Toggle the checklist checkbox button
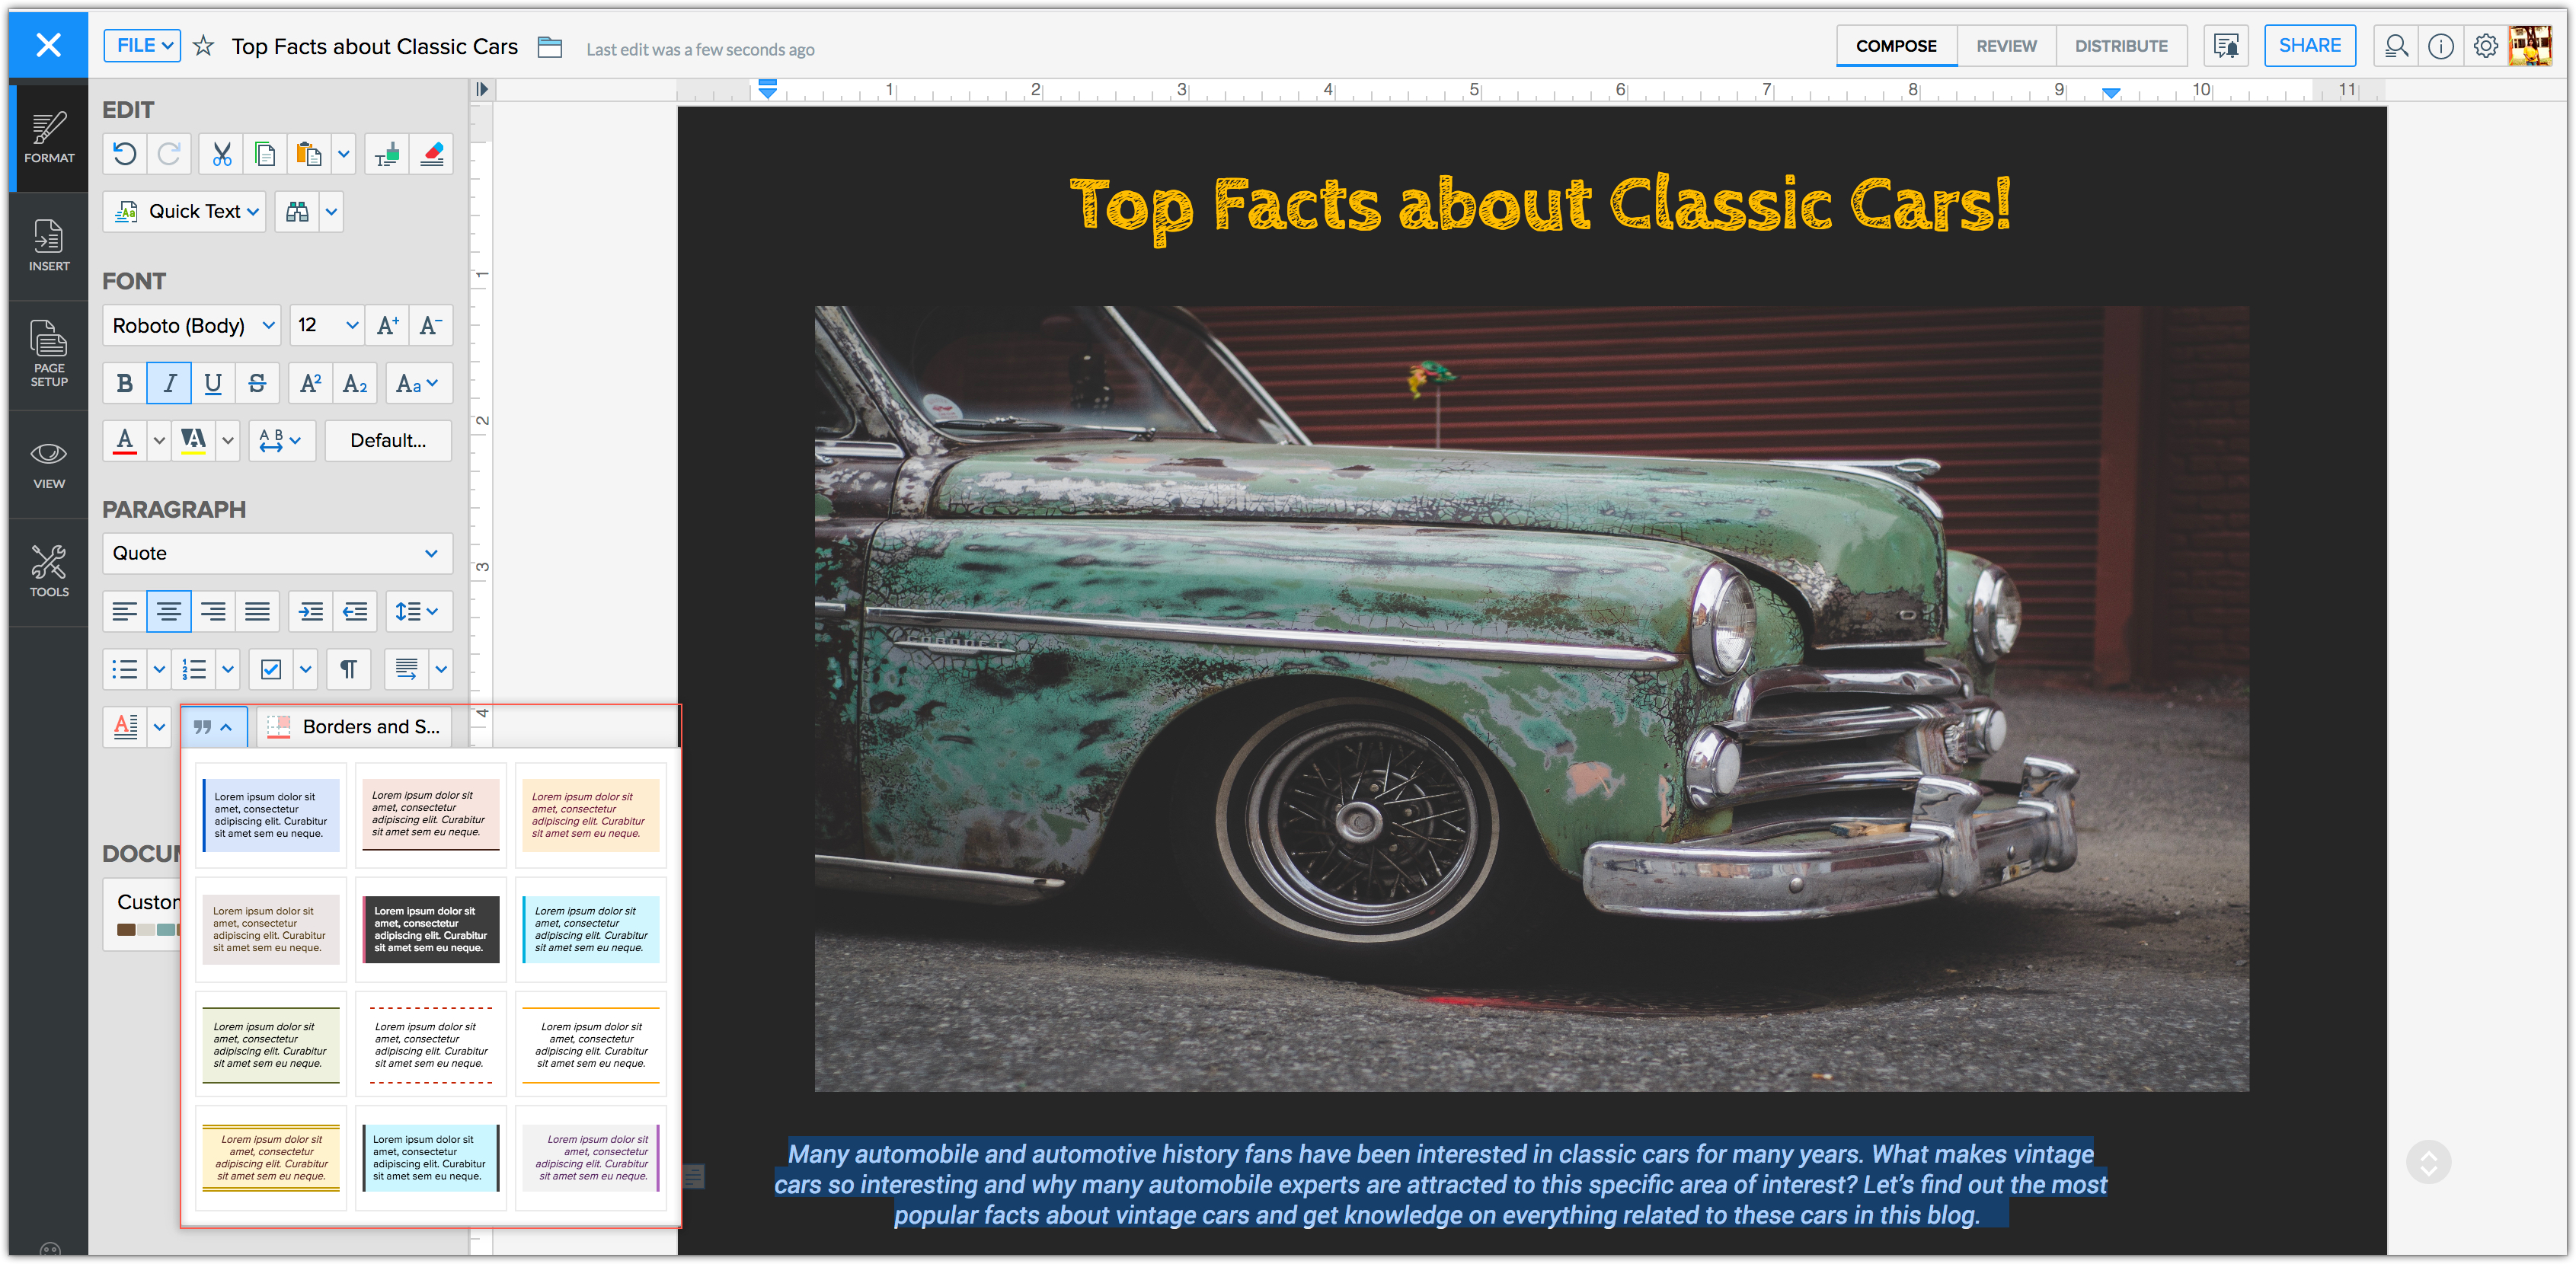Viewport: 2576px width, 1264px height. click(271, 669)
